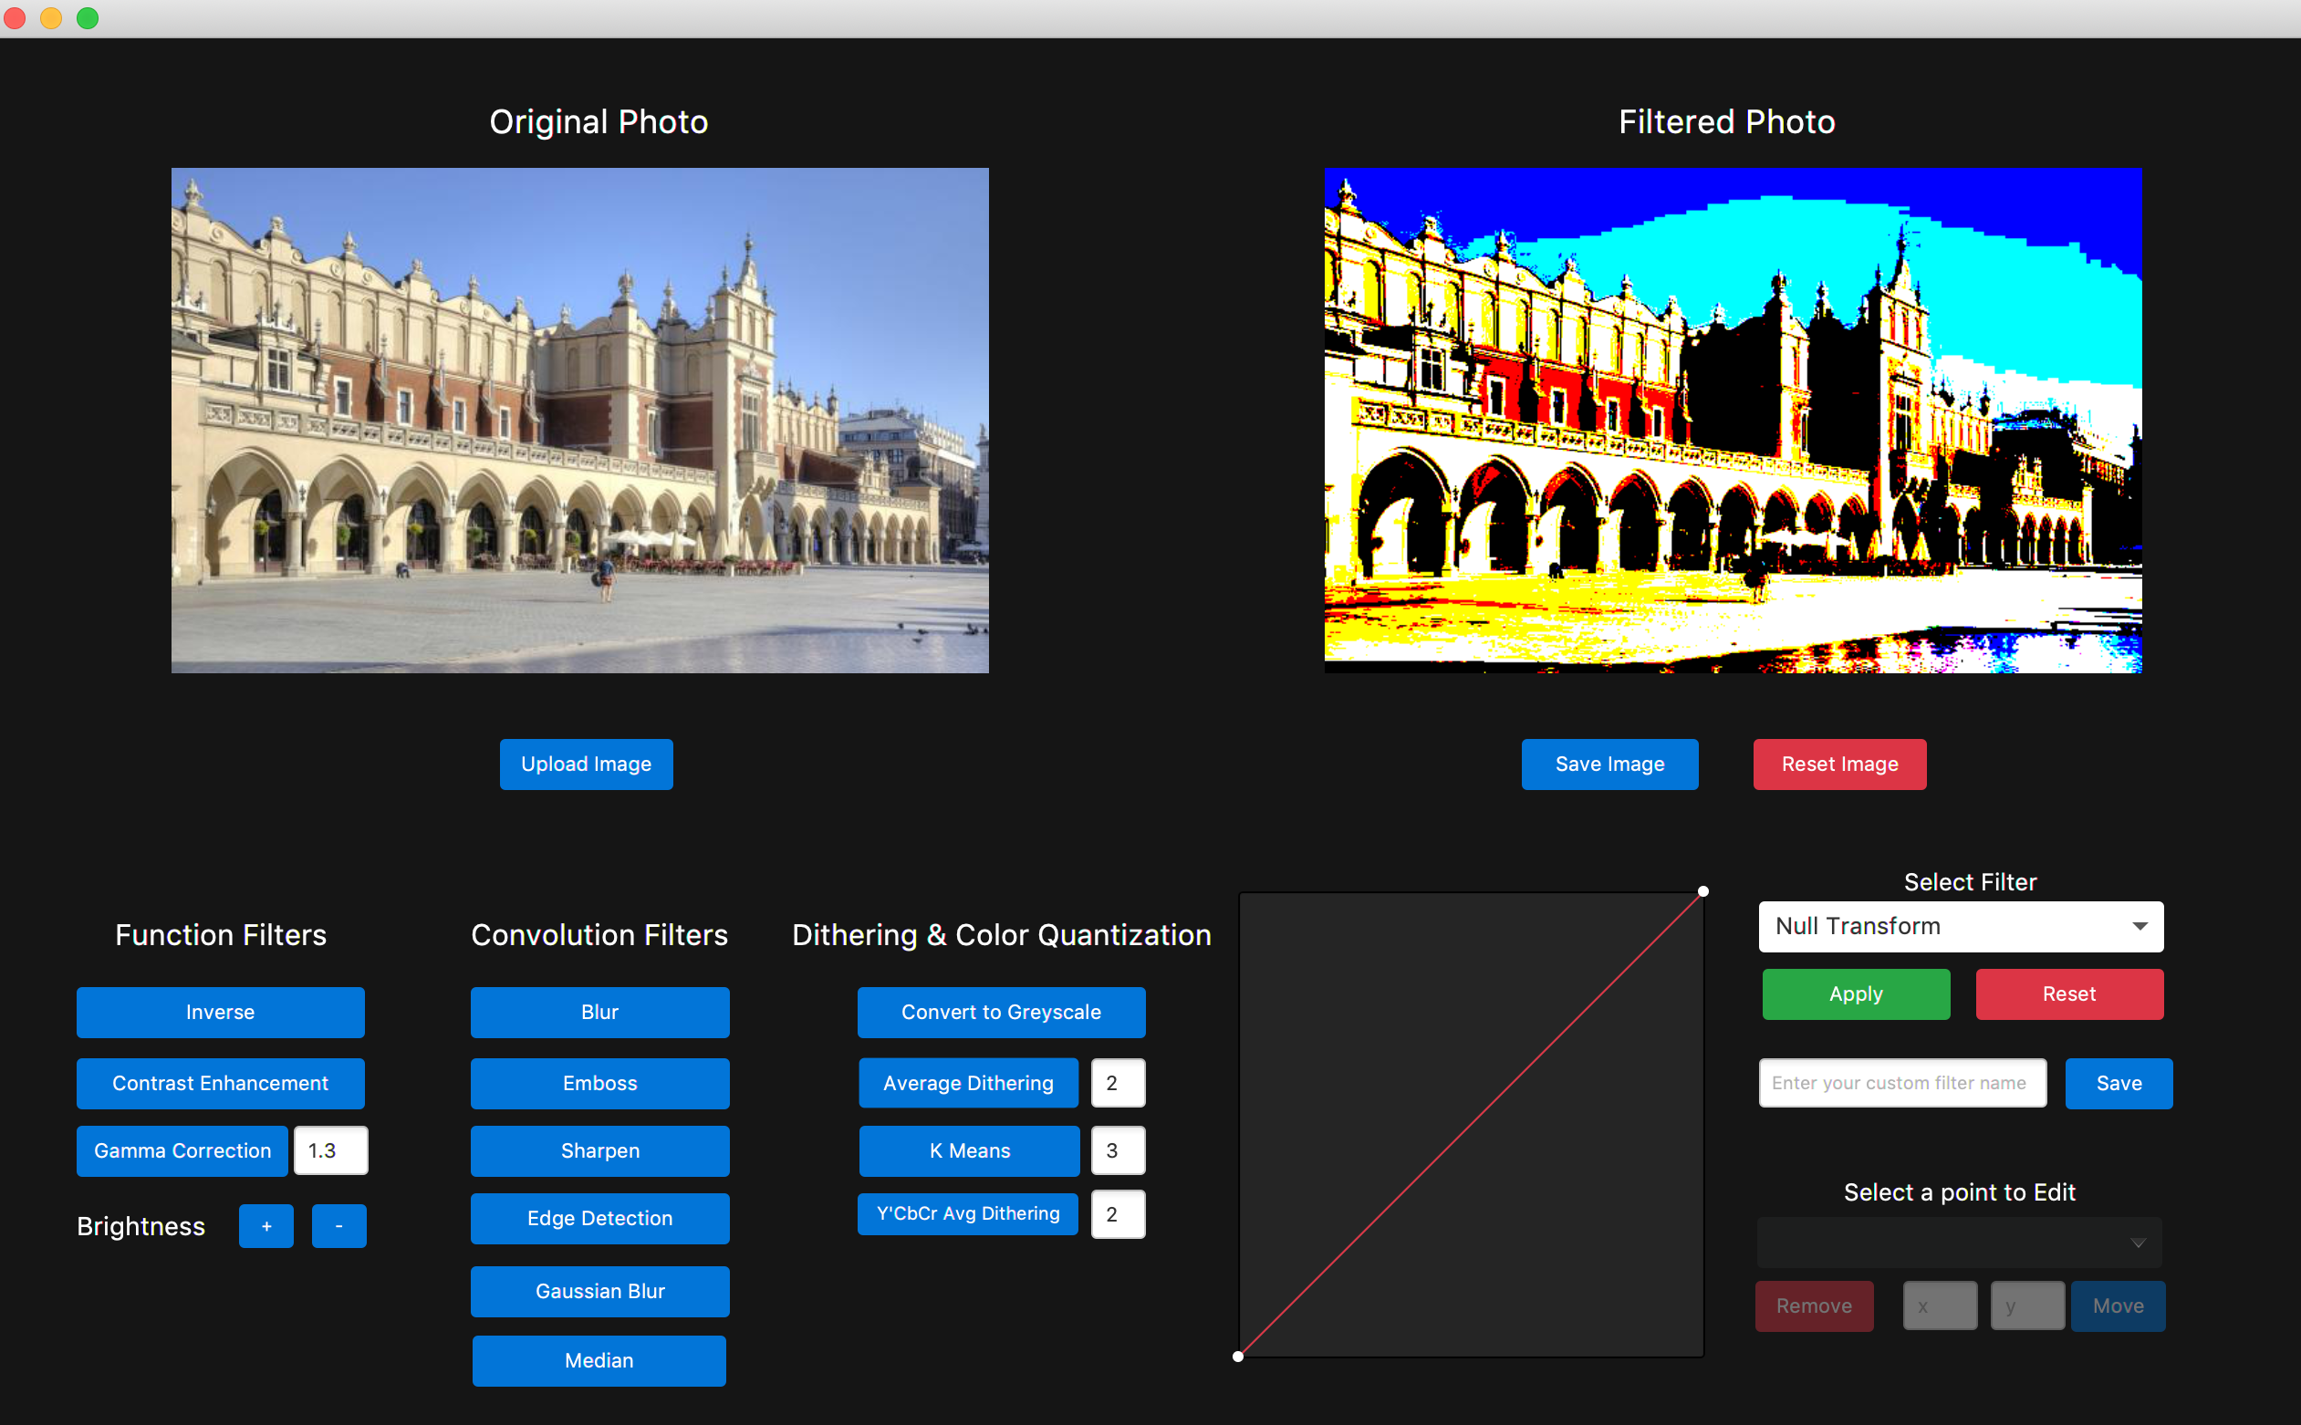2301x1425 pixels.
Task: Focus the K Means value field
Action: pyautogui.click(x=1118, y=1150)
